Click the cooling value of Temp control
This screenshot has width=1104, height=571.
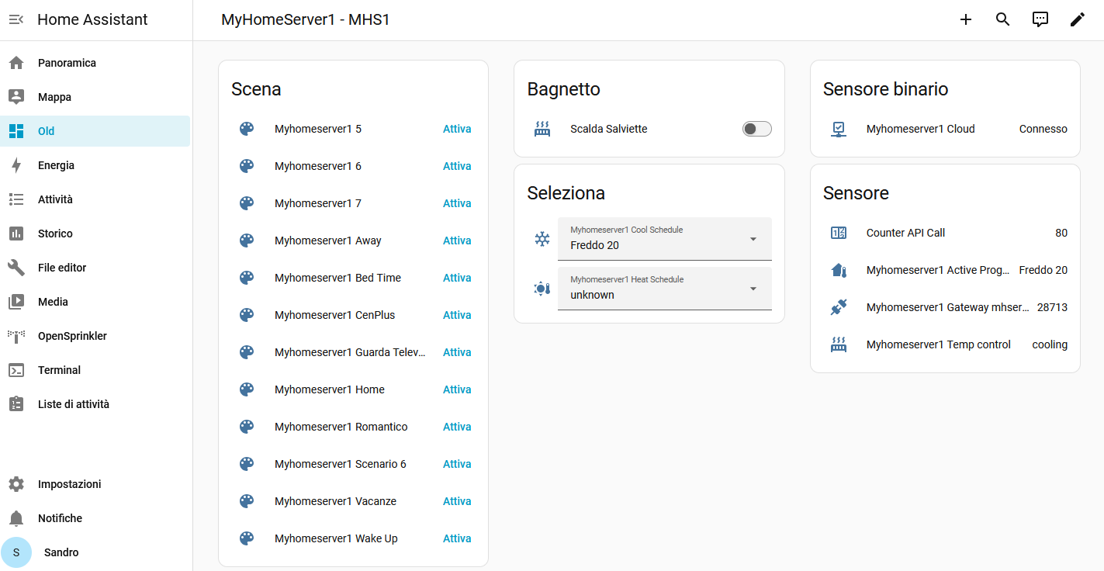[x=1050, y=344]
